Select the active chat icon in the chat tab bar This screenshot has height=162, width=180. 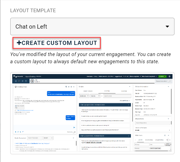32,81
